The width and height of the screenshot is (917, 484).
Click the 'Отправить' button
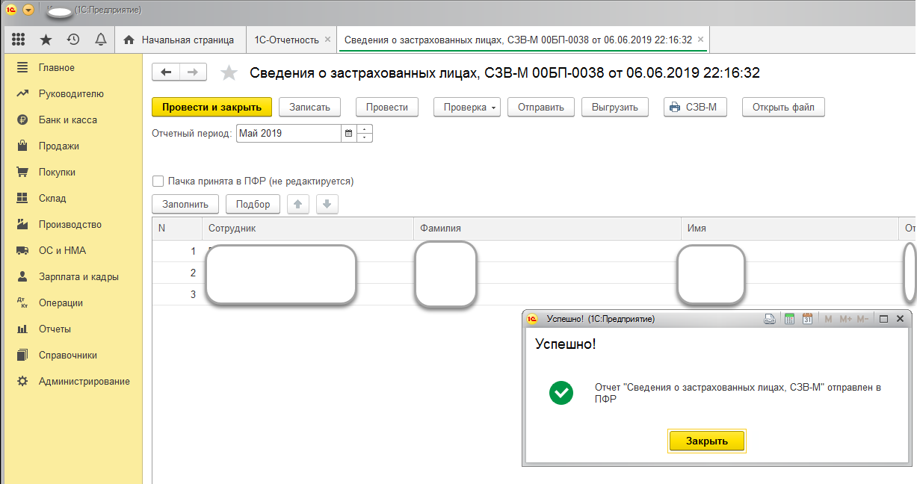point(540,107)
